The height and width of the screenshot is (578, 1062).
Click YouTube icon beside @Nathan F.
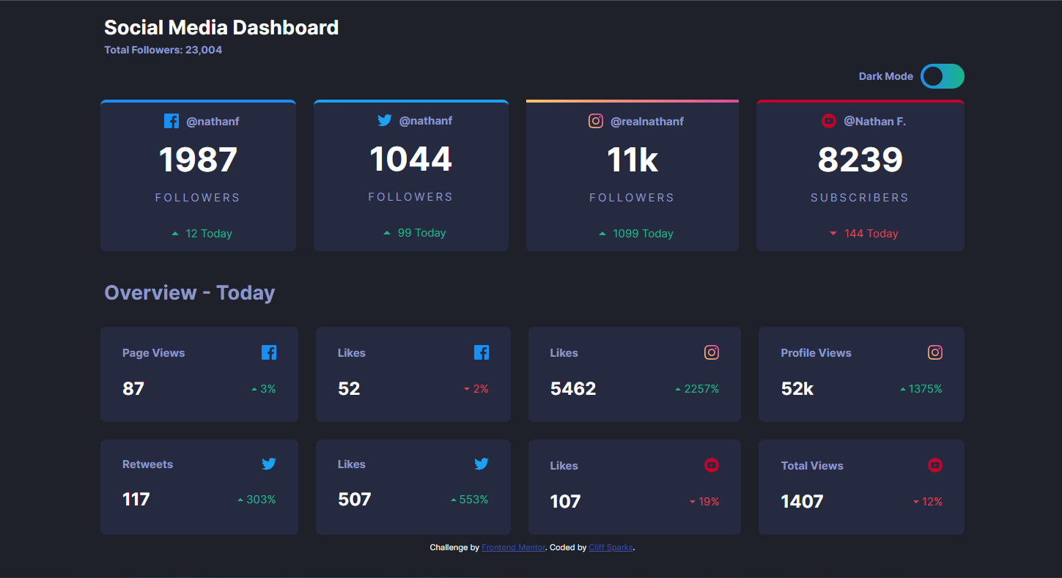pyautogui.click(x=829, y=121)
